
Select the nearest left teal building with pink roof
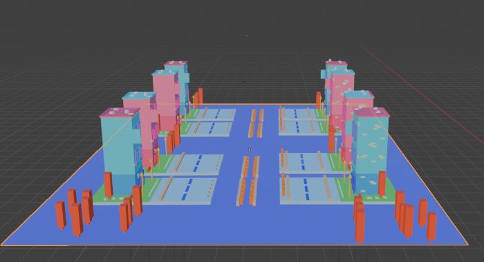tap(121, 151)
